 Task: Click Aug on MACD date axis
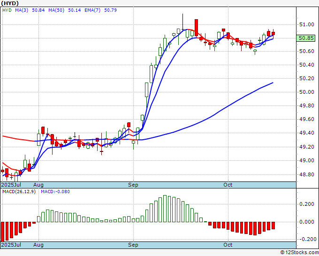tap(38, 245)
